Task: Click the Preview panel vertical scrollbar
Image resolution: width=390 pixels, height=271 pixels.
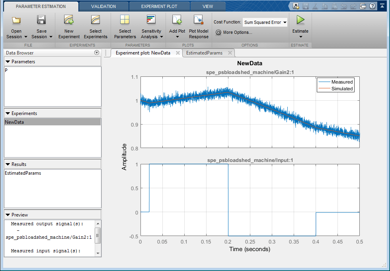Action: (x=98, y=236)
